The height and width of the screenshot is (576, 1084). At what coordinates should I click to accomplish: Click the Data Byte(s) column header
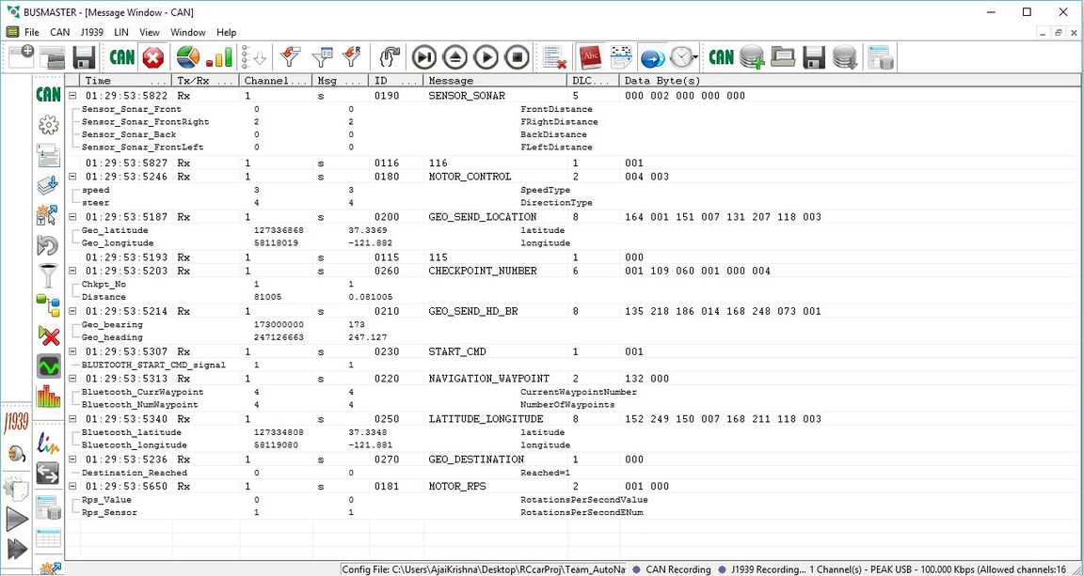tap(850, 81)
